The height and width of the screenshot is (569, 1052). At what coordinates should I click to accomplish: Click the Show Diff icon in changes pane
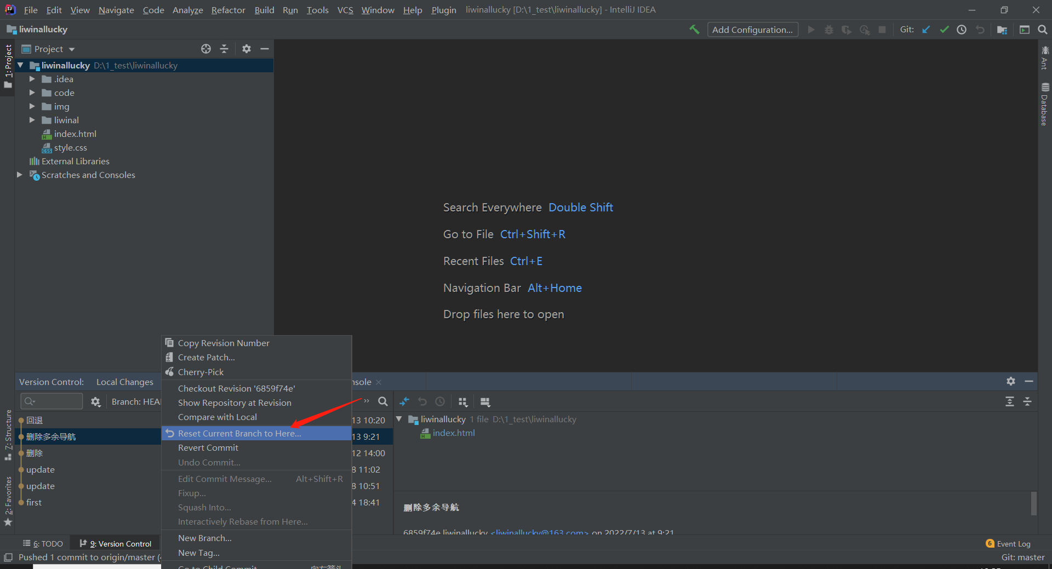point(404,401)
